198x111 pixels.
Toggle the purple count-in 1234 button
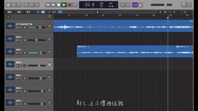tap(135, 5)
